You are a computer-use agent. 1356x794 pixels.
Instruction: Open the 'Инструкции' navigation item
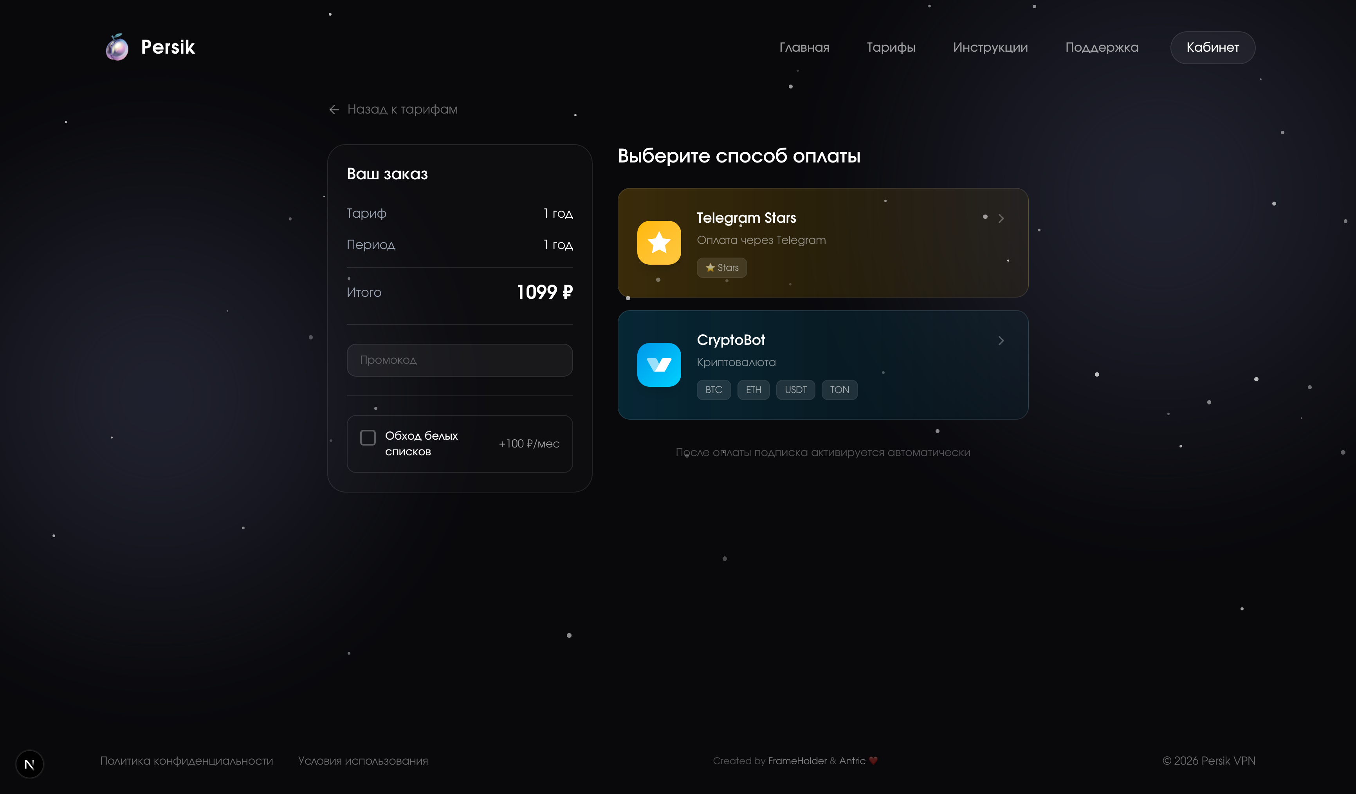(990, 47)
